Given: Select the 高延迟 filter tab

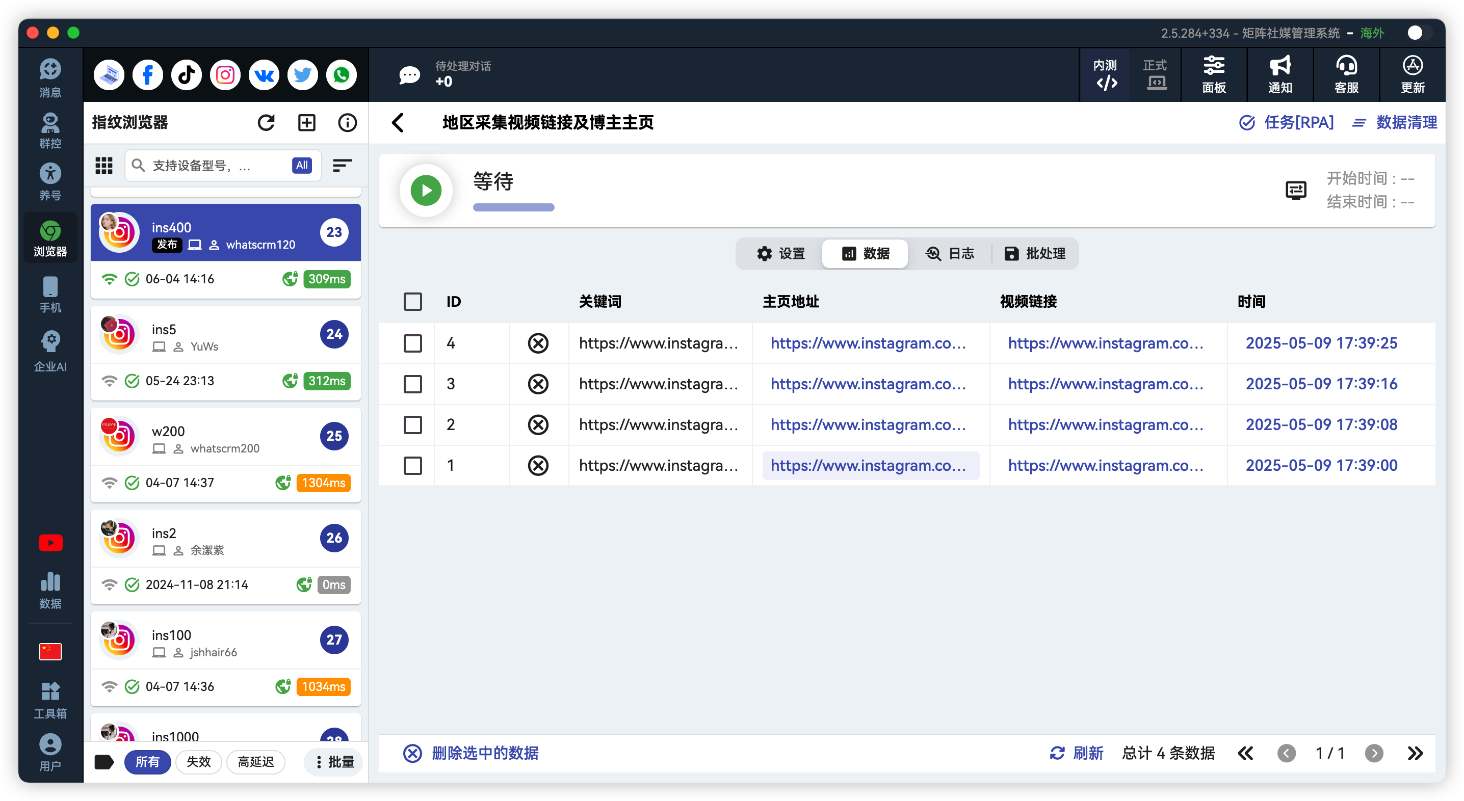Looking at the screenshot, I should click(x=255, y=762).
